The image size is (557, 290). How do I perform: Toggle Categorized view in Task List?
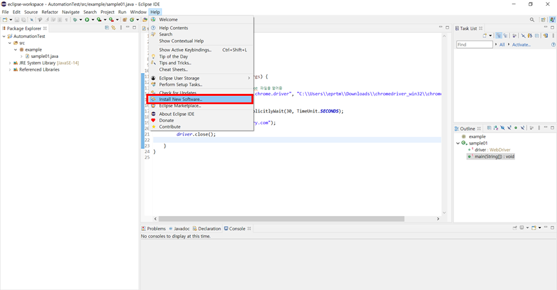[x=499, y=35]
